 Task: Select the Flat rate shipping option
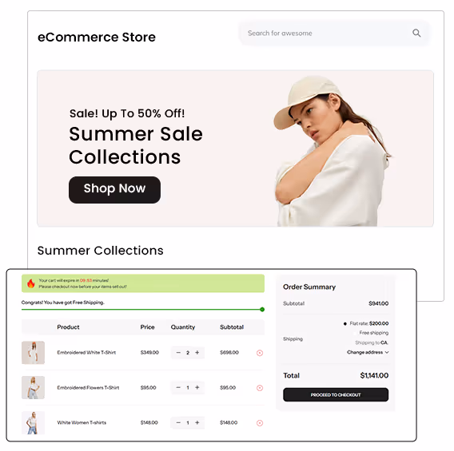pos(345,323)
